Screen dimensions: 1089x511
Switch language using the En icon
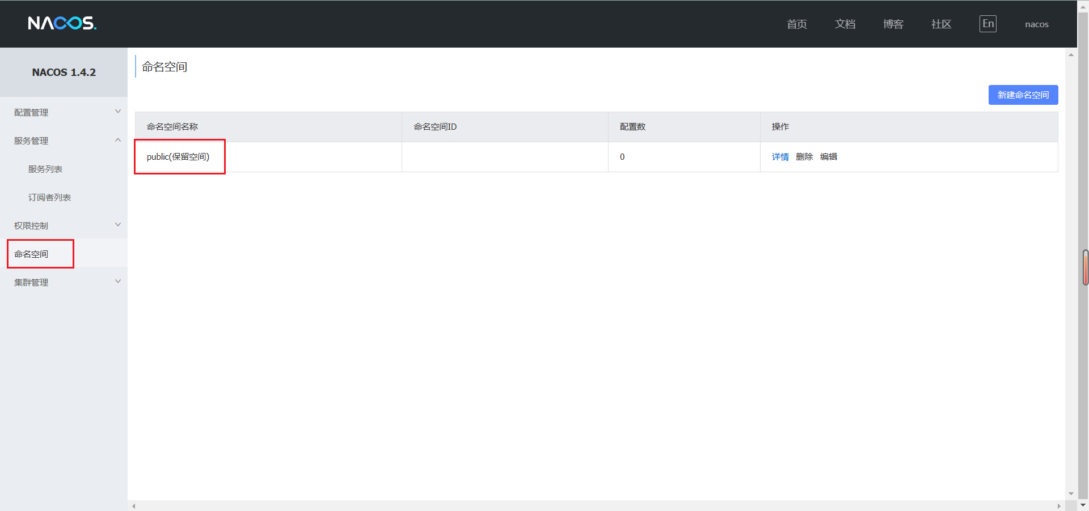[x=987, y=24]
